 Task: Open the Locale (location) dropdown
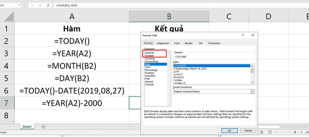pos(252,92)
